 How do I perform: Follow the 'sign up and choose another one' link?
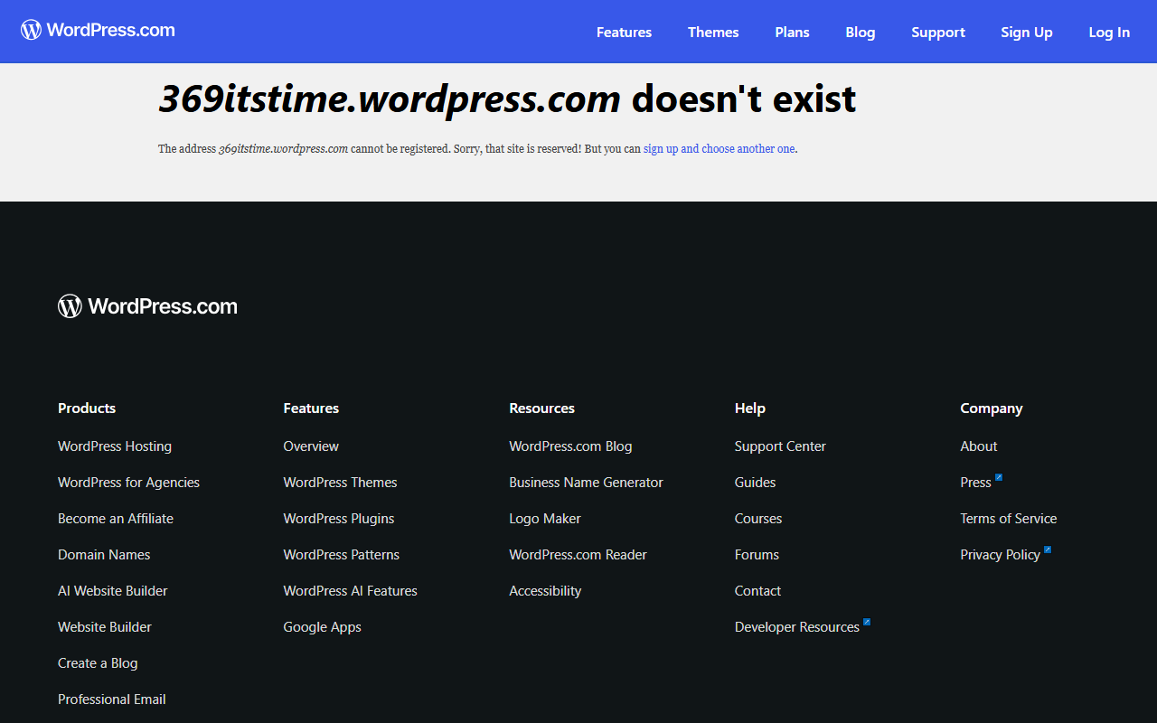720,149
